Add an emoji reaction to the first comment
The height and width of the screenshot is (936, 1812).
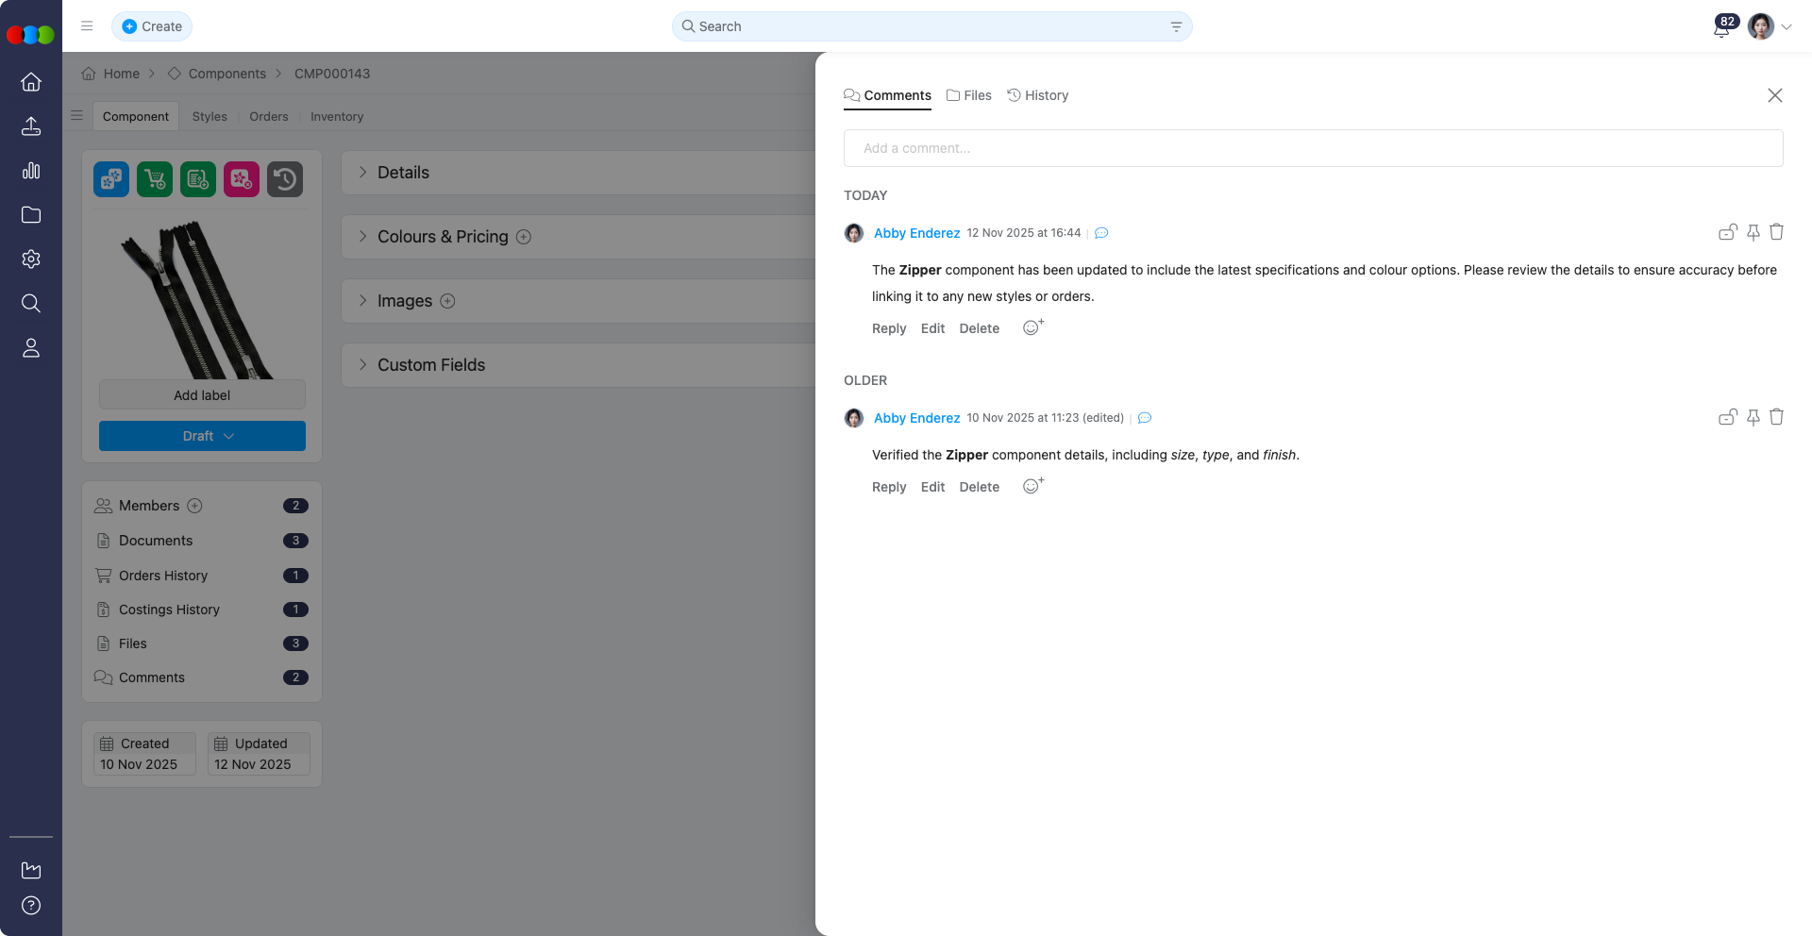[x=1032, y=327]
